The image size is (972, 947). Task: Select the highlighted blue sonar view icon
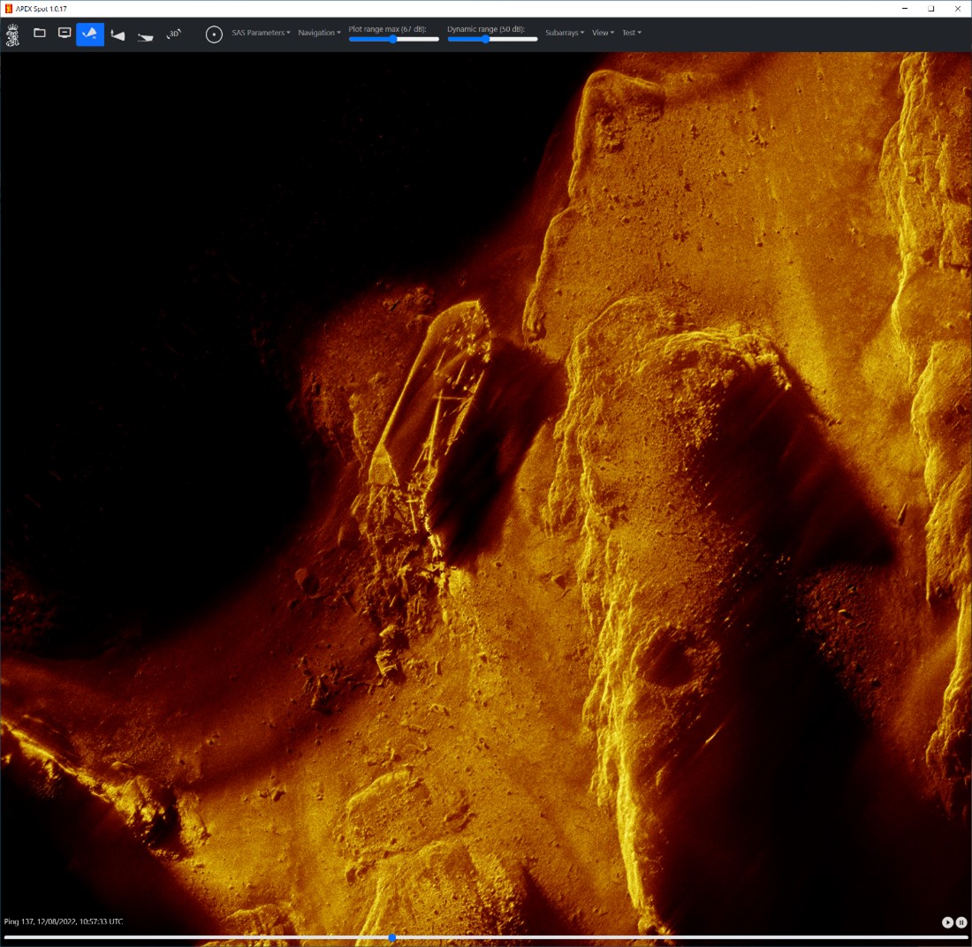[x=90, y=34]
